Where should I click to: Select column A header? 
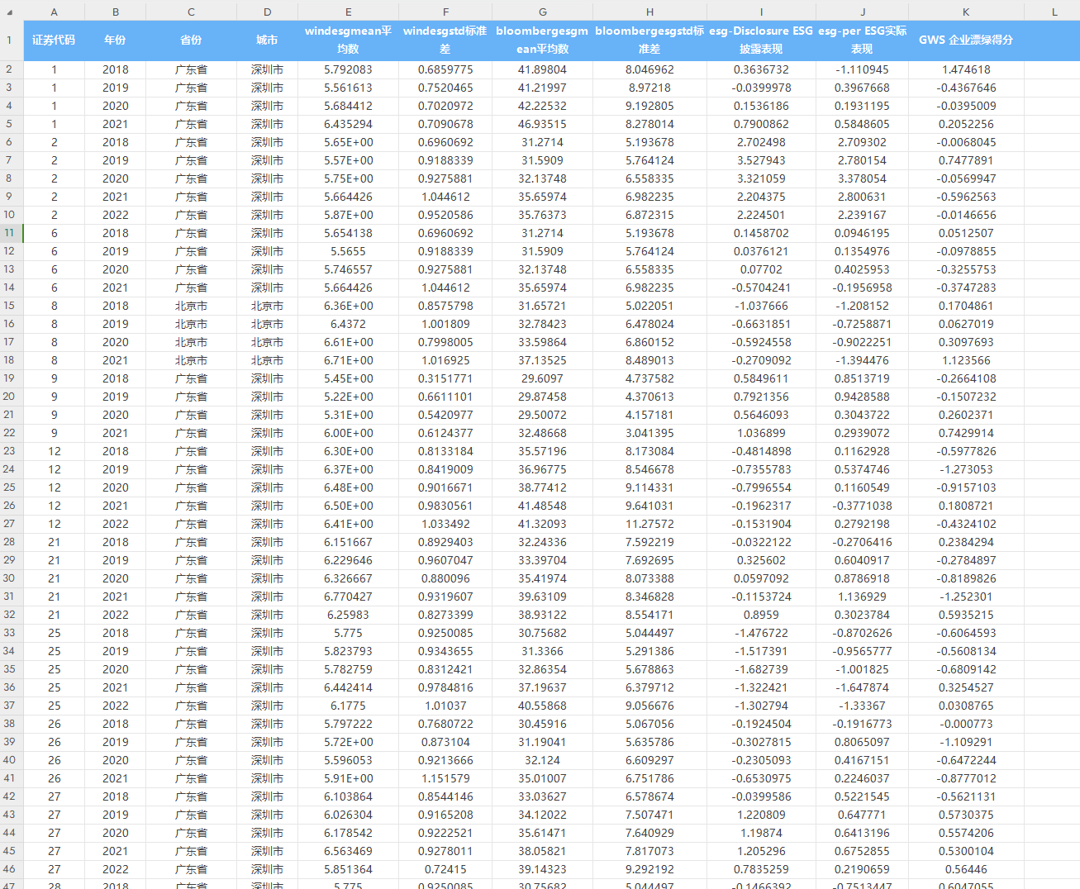coord(55,12)
